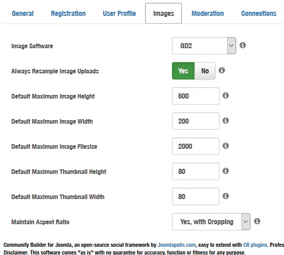This screenshot has height=255, width=284.
Task: Click the Default Maximum Image Height field
Action: coord(195,96)
